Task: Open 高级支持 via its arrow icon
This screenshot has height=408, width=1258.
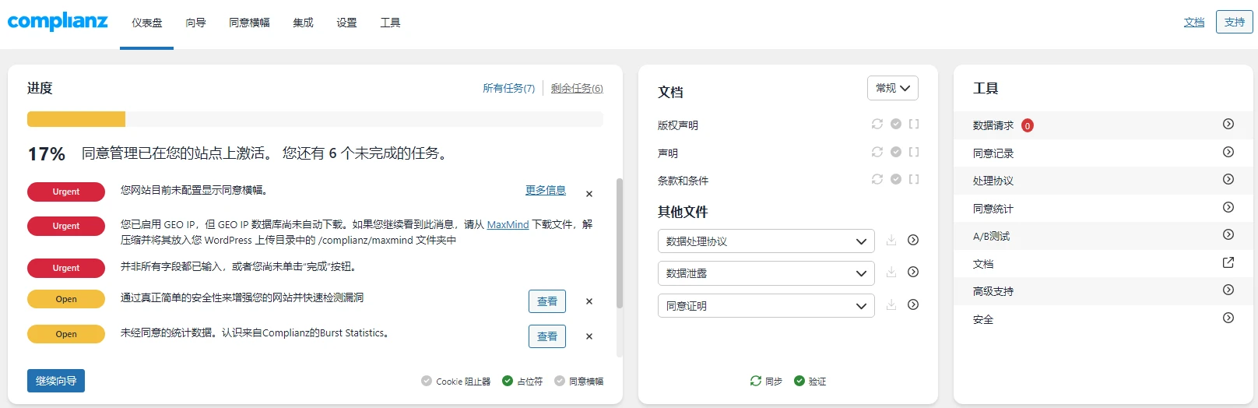Action: pos(1228,290)
